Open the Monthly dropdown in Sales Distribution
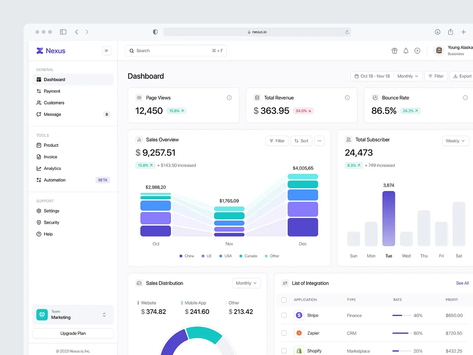This screenshot has width=473, height=355. click(246, 283)
